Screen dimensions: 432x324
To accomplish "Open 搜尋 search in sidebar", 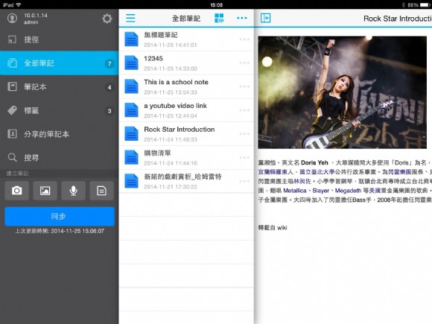I will pos(60,158).
